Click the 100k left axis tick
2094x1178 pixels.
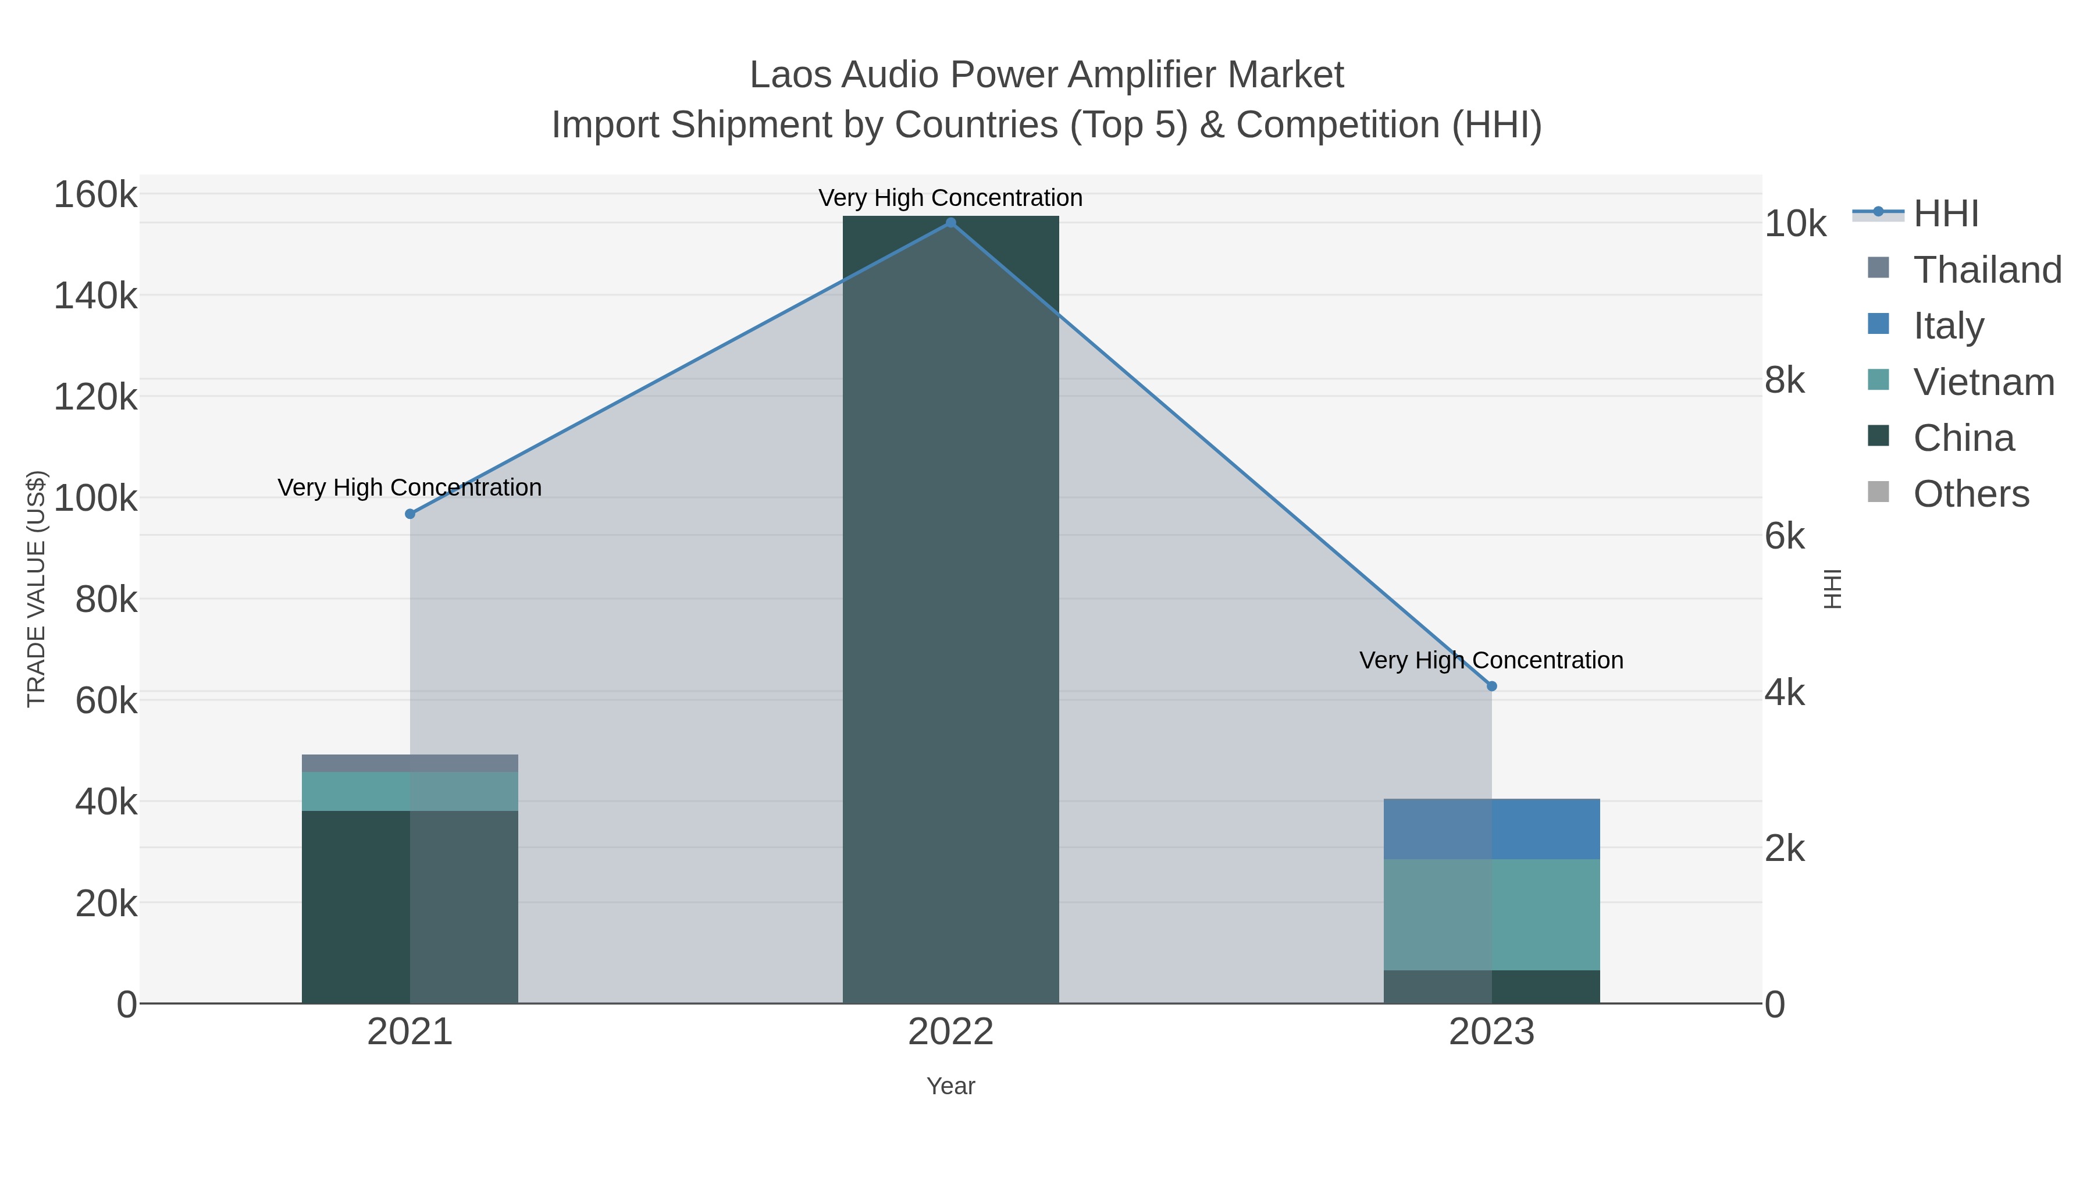coord(96,499)
